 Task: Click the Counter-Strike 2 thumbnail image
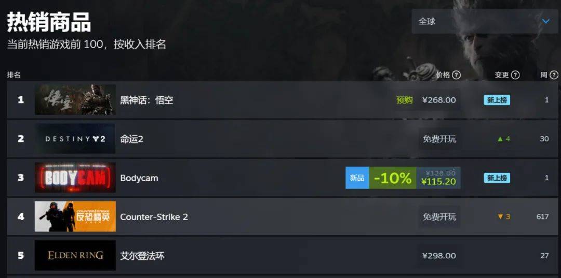click(x=75, y=216)
